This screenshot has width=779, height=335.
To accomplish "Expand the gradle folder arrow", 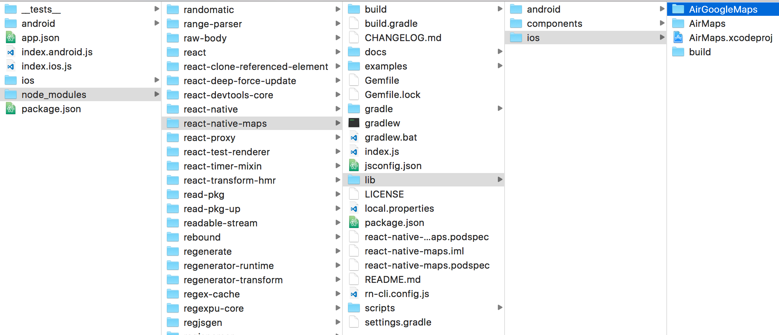I will coord(500,108).
